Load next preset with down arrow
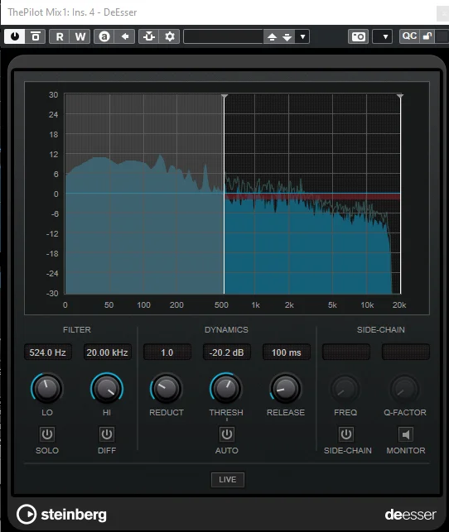This screenshot has height=532, width=449. pyautogui.click(x=287, y=36)
